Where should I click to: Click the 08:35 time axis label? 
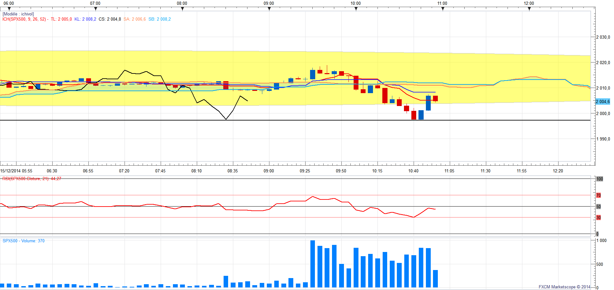[233, 171]
